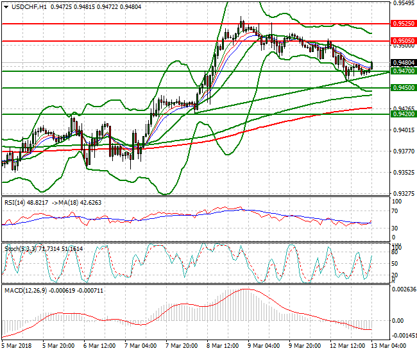This screenshot has height=353, width=417.
Task: Click the triangle before USDCHF,H1 title
Action: pos(6,7)
